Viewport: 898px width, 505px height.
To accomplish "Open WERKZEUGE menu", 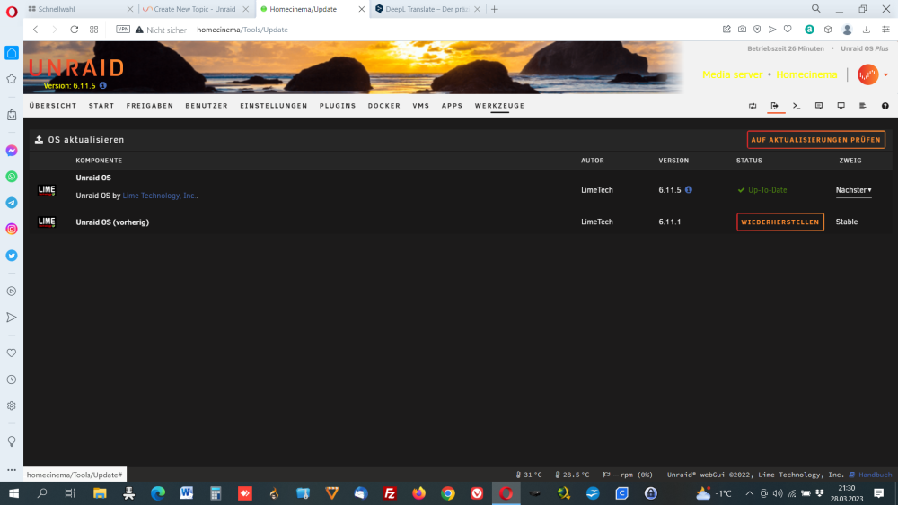I will click(499, 106).
